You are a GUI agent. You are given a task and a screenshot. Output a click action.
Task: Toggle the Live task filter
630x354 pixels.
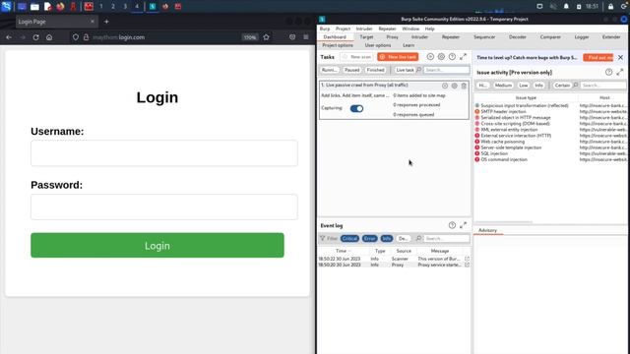click(405, 70)
